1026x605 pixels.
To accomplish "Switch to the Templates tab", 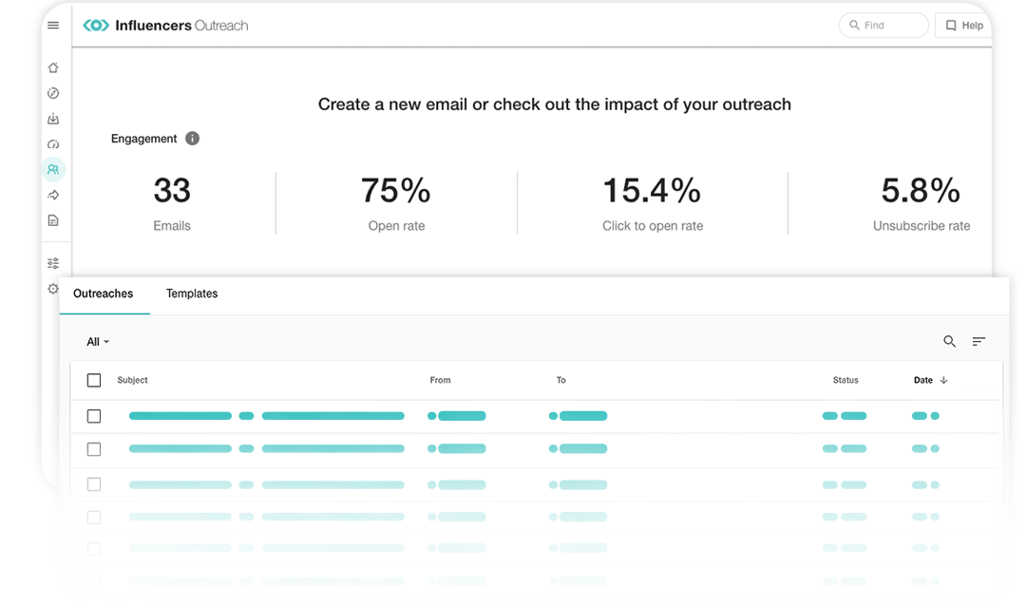I will (x=192, y=293).
